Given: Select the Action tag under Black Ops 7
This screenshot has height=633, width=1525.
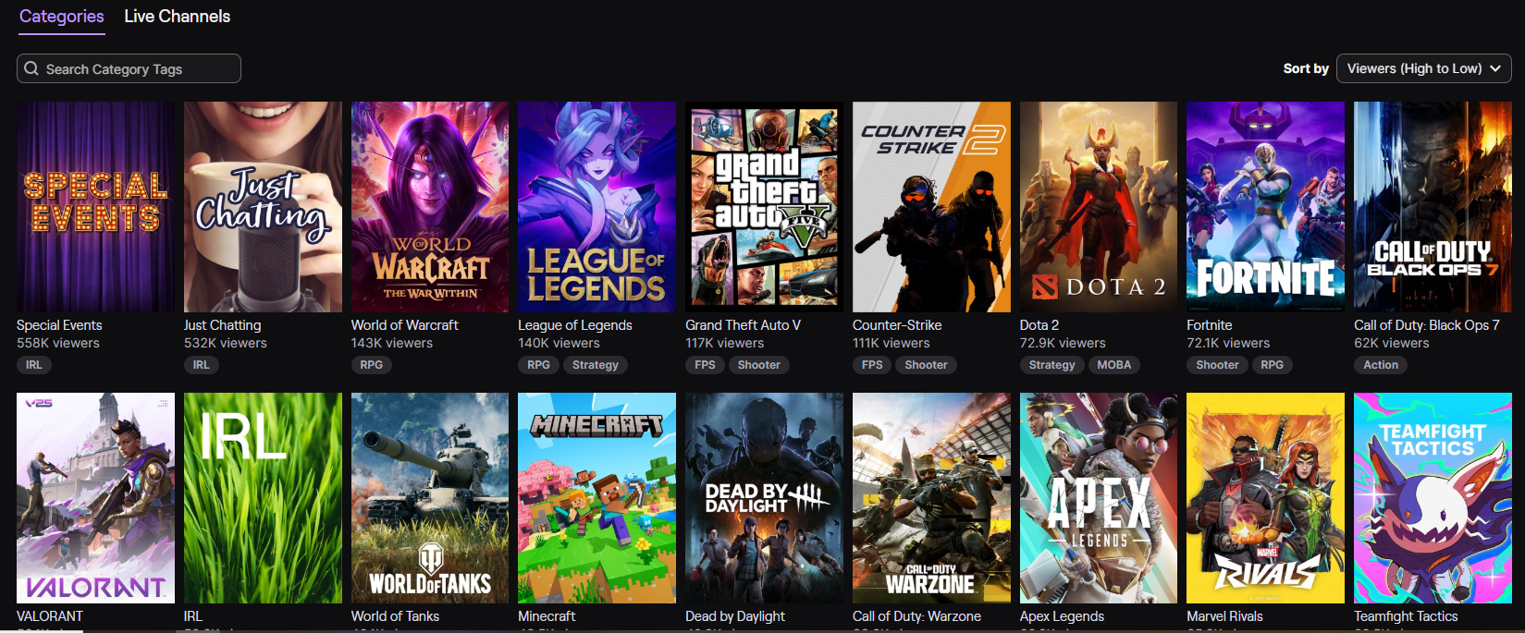Looking at the screenshot, I should [1381, 365].
